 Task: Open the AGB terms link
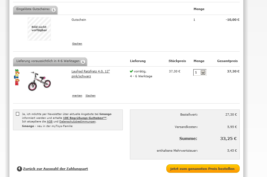[50, 121]
